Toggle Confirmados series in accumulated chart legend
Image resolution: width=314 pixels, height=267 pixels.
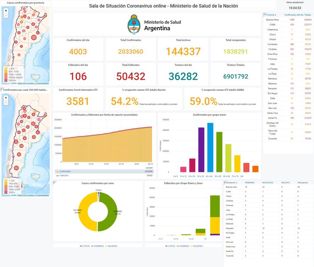(x=65, y=171)
